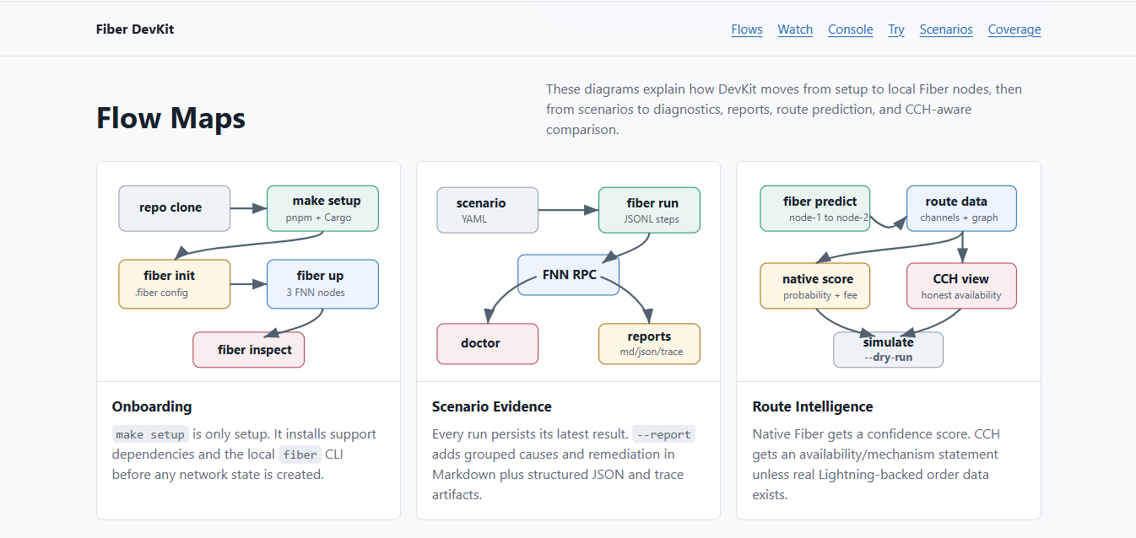Go to the Console page
Image resolution: width=1136 pixels, height=538 pixels.
851,30
